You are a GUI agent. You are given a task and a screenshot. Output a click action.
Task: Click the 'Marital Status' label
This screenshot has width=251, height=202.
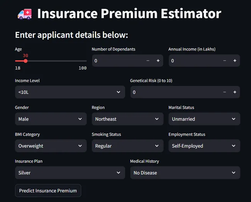(x=181, y=107)
